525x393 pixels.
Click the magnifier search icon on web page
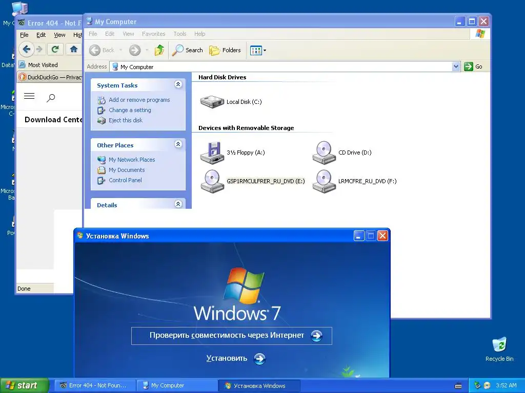coord(51,98)
